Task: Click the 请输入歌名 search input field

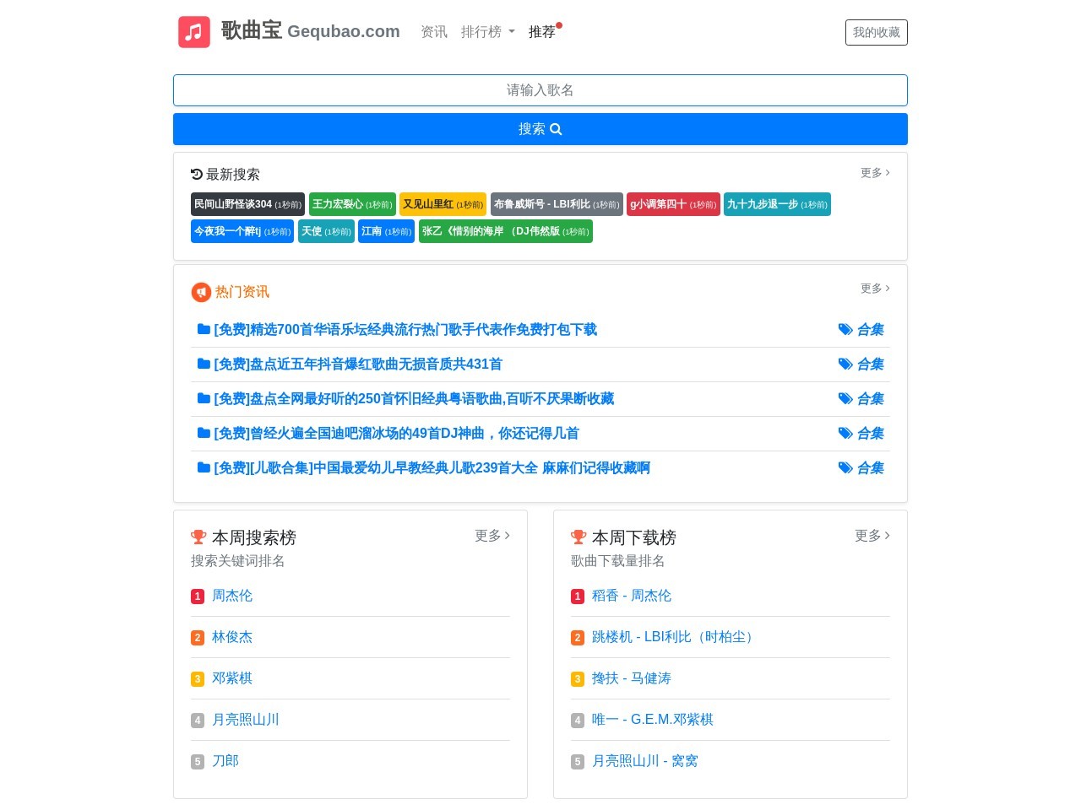Action: [540, 90]
